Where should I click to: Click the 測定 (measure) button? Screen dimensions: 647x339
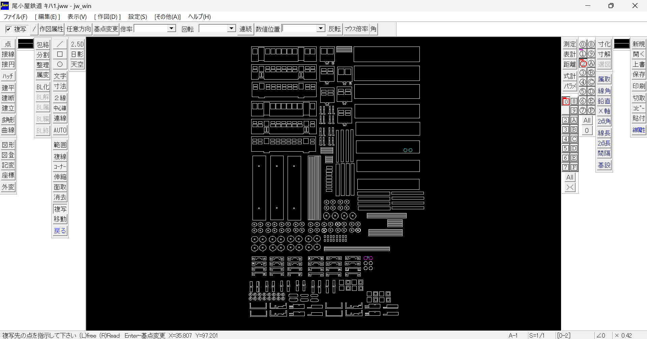(570, 44)
